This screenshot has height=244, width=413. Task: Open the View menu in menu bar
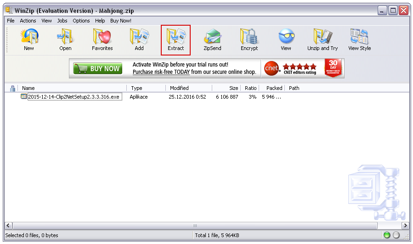46,21
